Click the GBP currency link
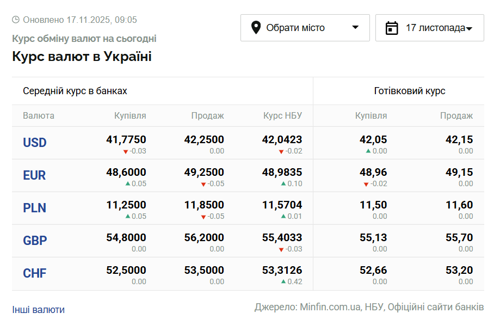Viewport: 500px width, 319px height. [x=34, y=240]
